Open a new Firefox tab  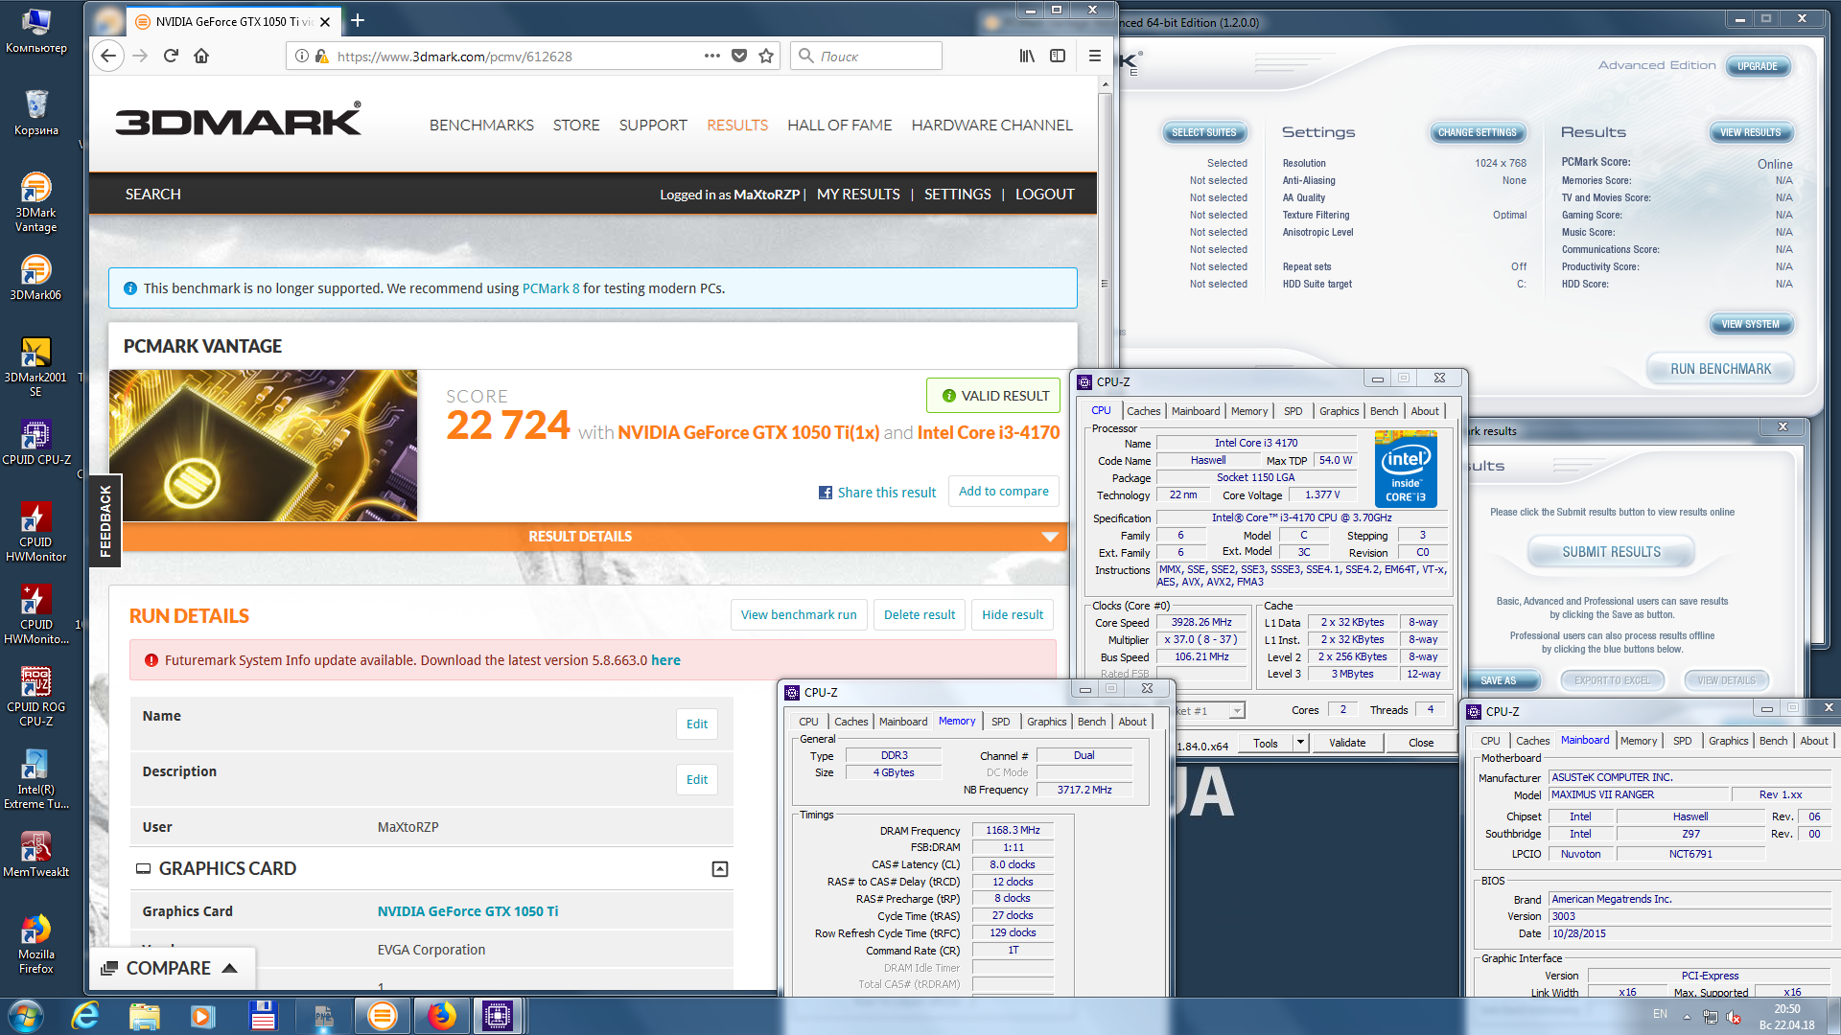tap(358, 20)
